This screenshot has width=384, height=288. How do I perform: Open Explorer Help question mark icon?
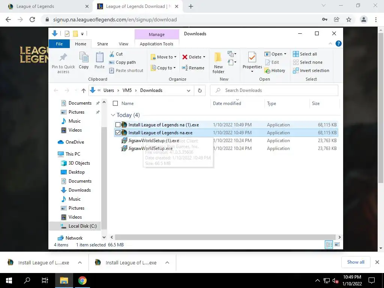339,43
